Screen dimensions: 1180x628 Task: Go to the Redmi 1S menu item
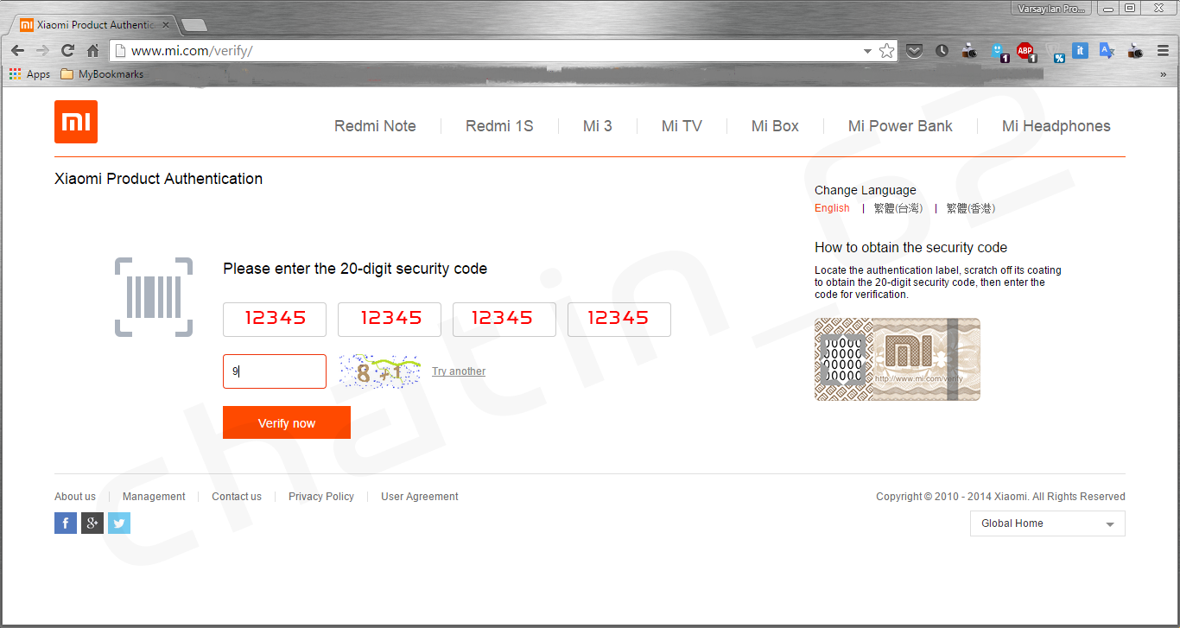[499, 126]
